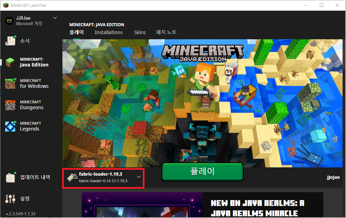This screenshot has width=346, height=218.
Task: Open 'NEW ON JAVA REALMS' news headline
Action: [257, 208]
